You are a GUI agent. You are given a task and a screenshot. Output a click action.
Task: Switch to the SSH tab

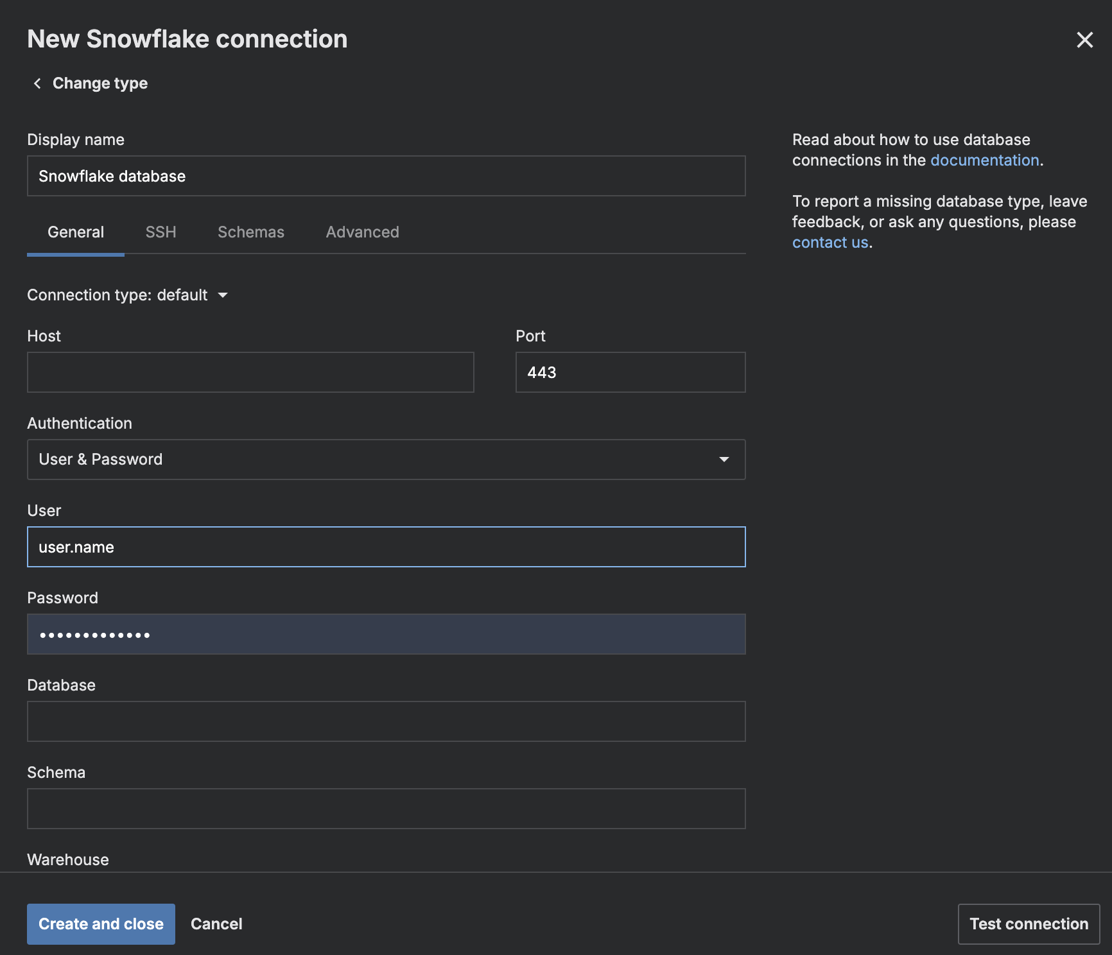tap(161, 232)
